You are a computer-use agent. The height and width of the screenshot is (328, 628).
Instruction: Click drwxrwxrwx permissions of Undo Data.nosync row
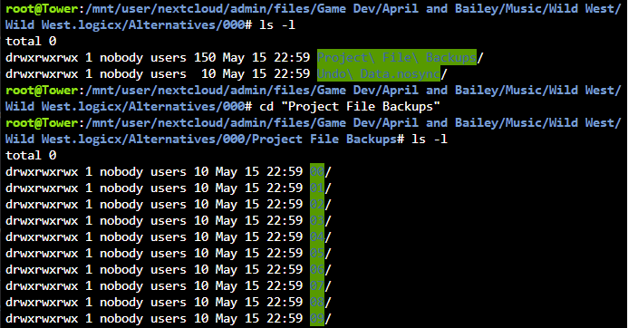(x=42, y=74)
